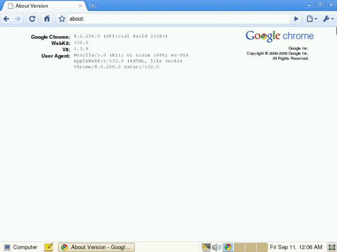The height and width of the screenshot is (252, 337).
Task: Bookmark this page with the star
Action: [62, 19]
